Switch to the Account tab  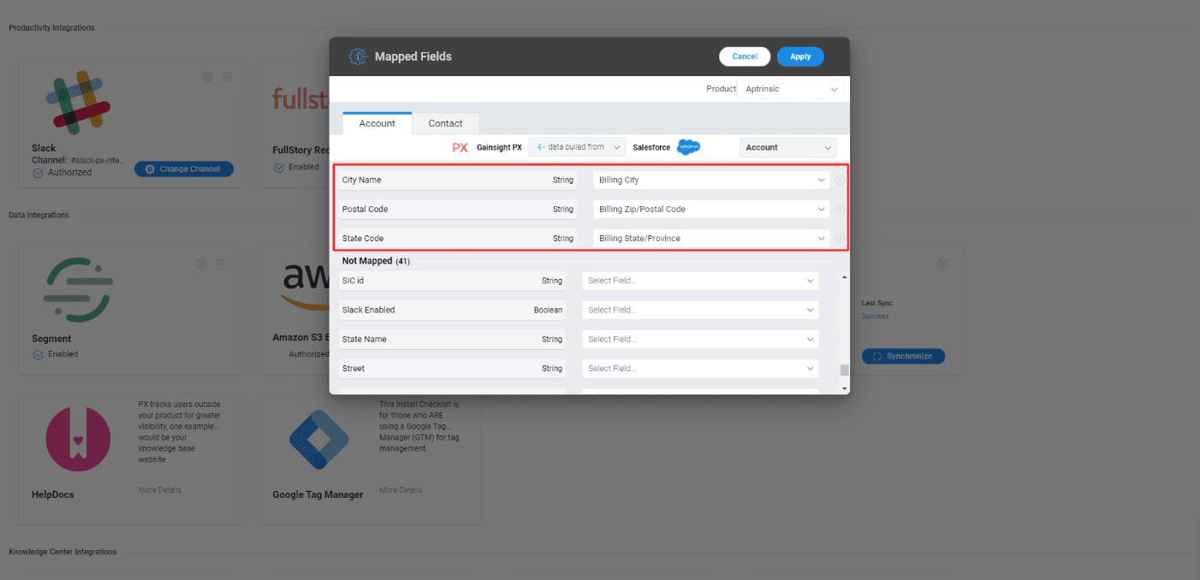click(x=377, y=123)
